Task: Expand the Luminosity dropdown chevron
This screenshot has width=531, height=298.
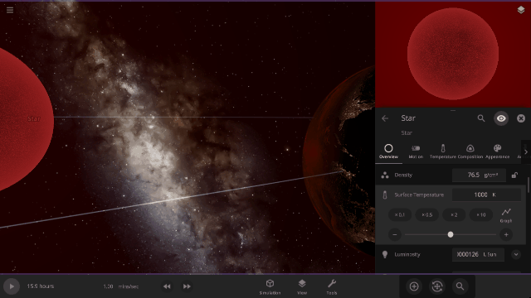Action: pos(516,254)
